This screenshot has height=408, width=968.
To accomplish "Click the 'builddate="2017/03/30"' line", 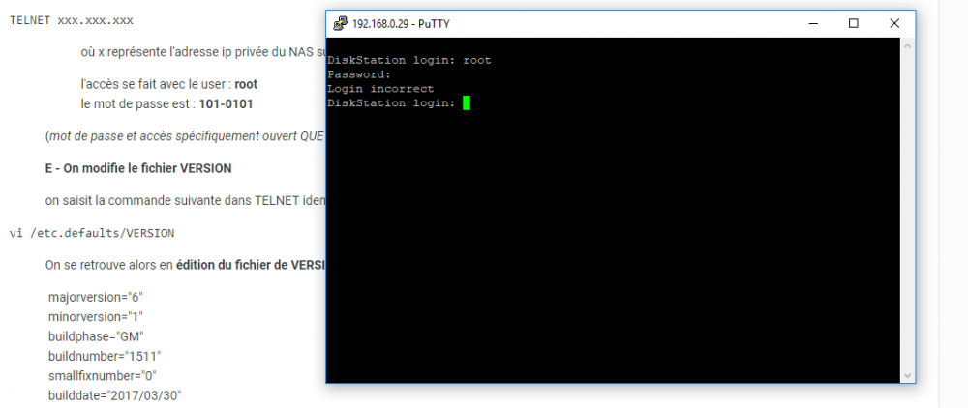I will coord(115,394).
